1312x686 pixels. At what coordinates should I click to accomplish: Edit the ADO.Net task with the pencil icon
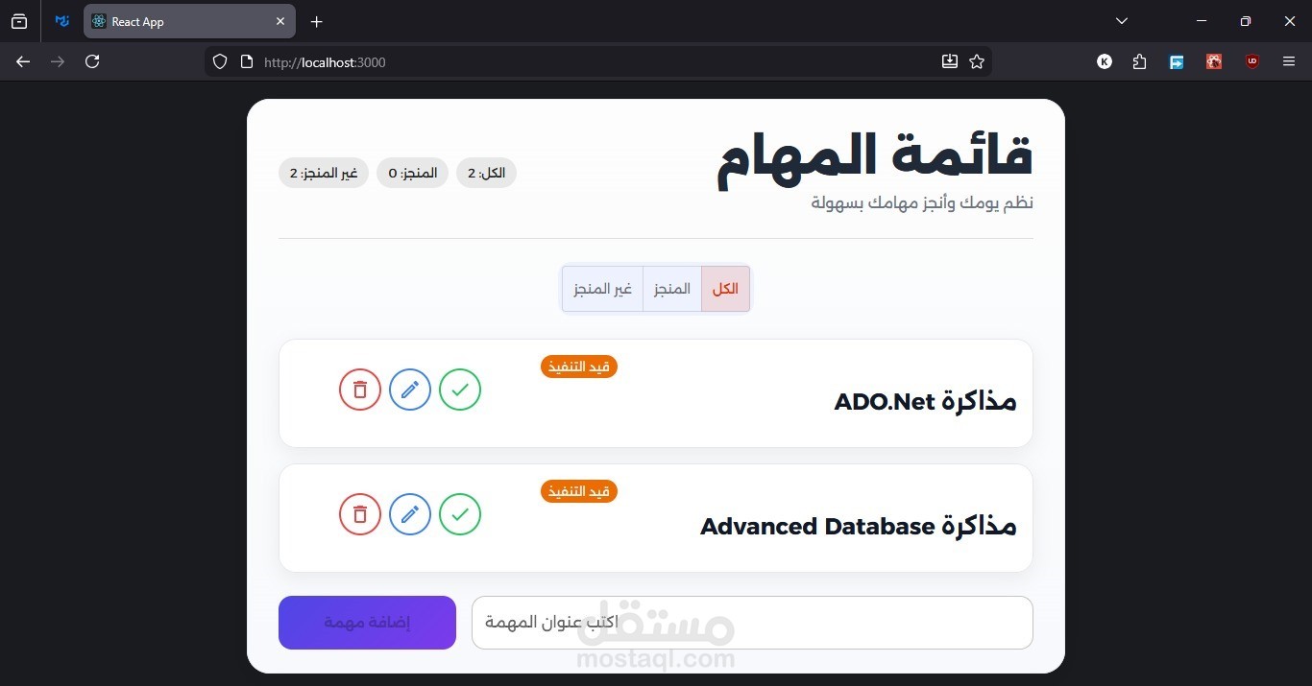[x=410, y=390]
